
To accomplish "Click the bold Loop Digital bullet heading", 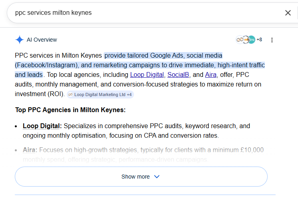I will coord(41,126).
